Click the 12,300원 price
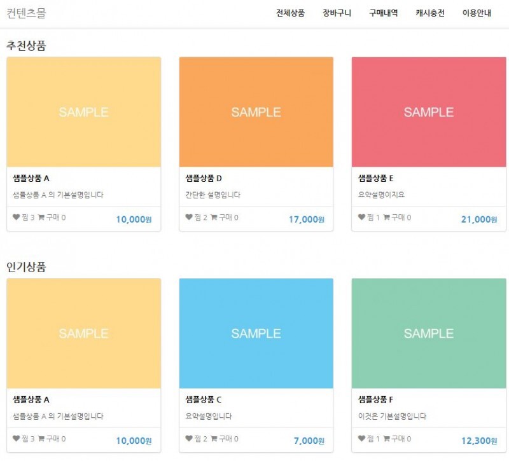Screen dimensions: 509x461 coord(479,441)
